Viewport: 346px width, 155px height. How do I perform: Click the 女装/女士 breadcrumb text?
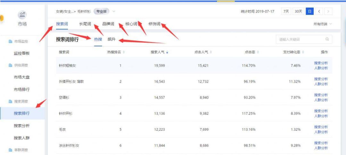tap(65, 11)
